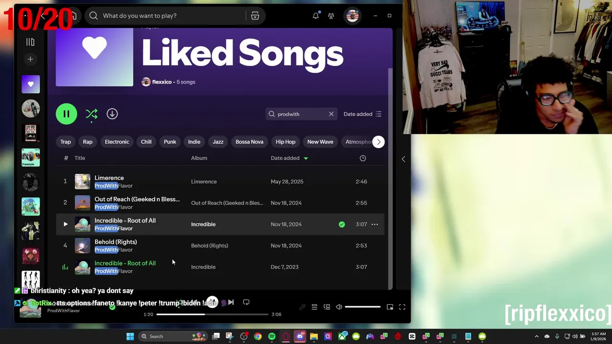Clear the 'prodwith' search filter

[331, 114]
